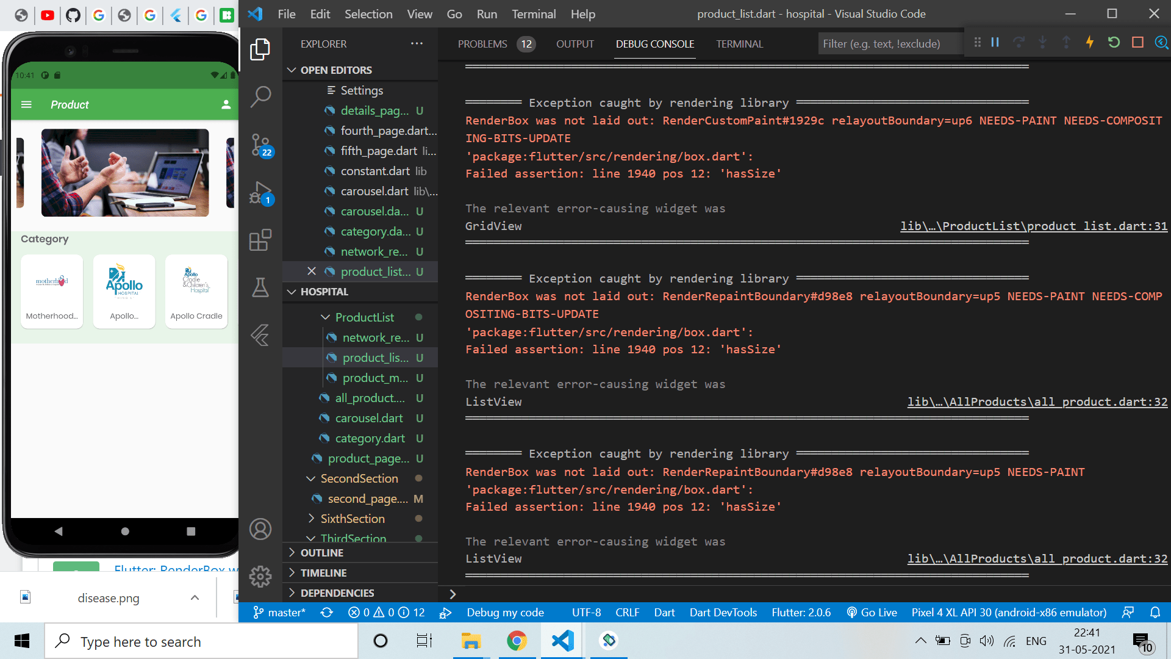Click the debug console filter field

(888, 44)
